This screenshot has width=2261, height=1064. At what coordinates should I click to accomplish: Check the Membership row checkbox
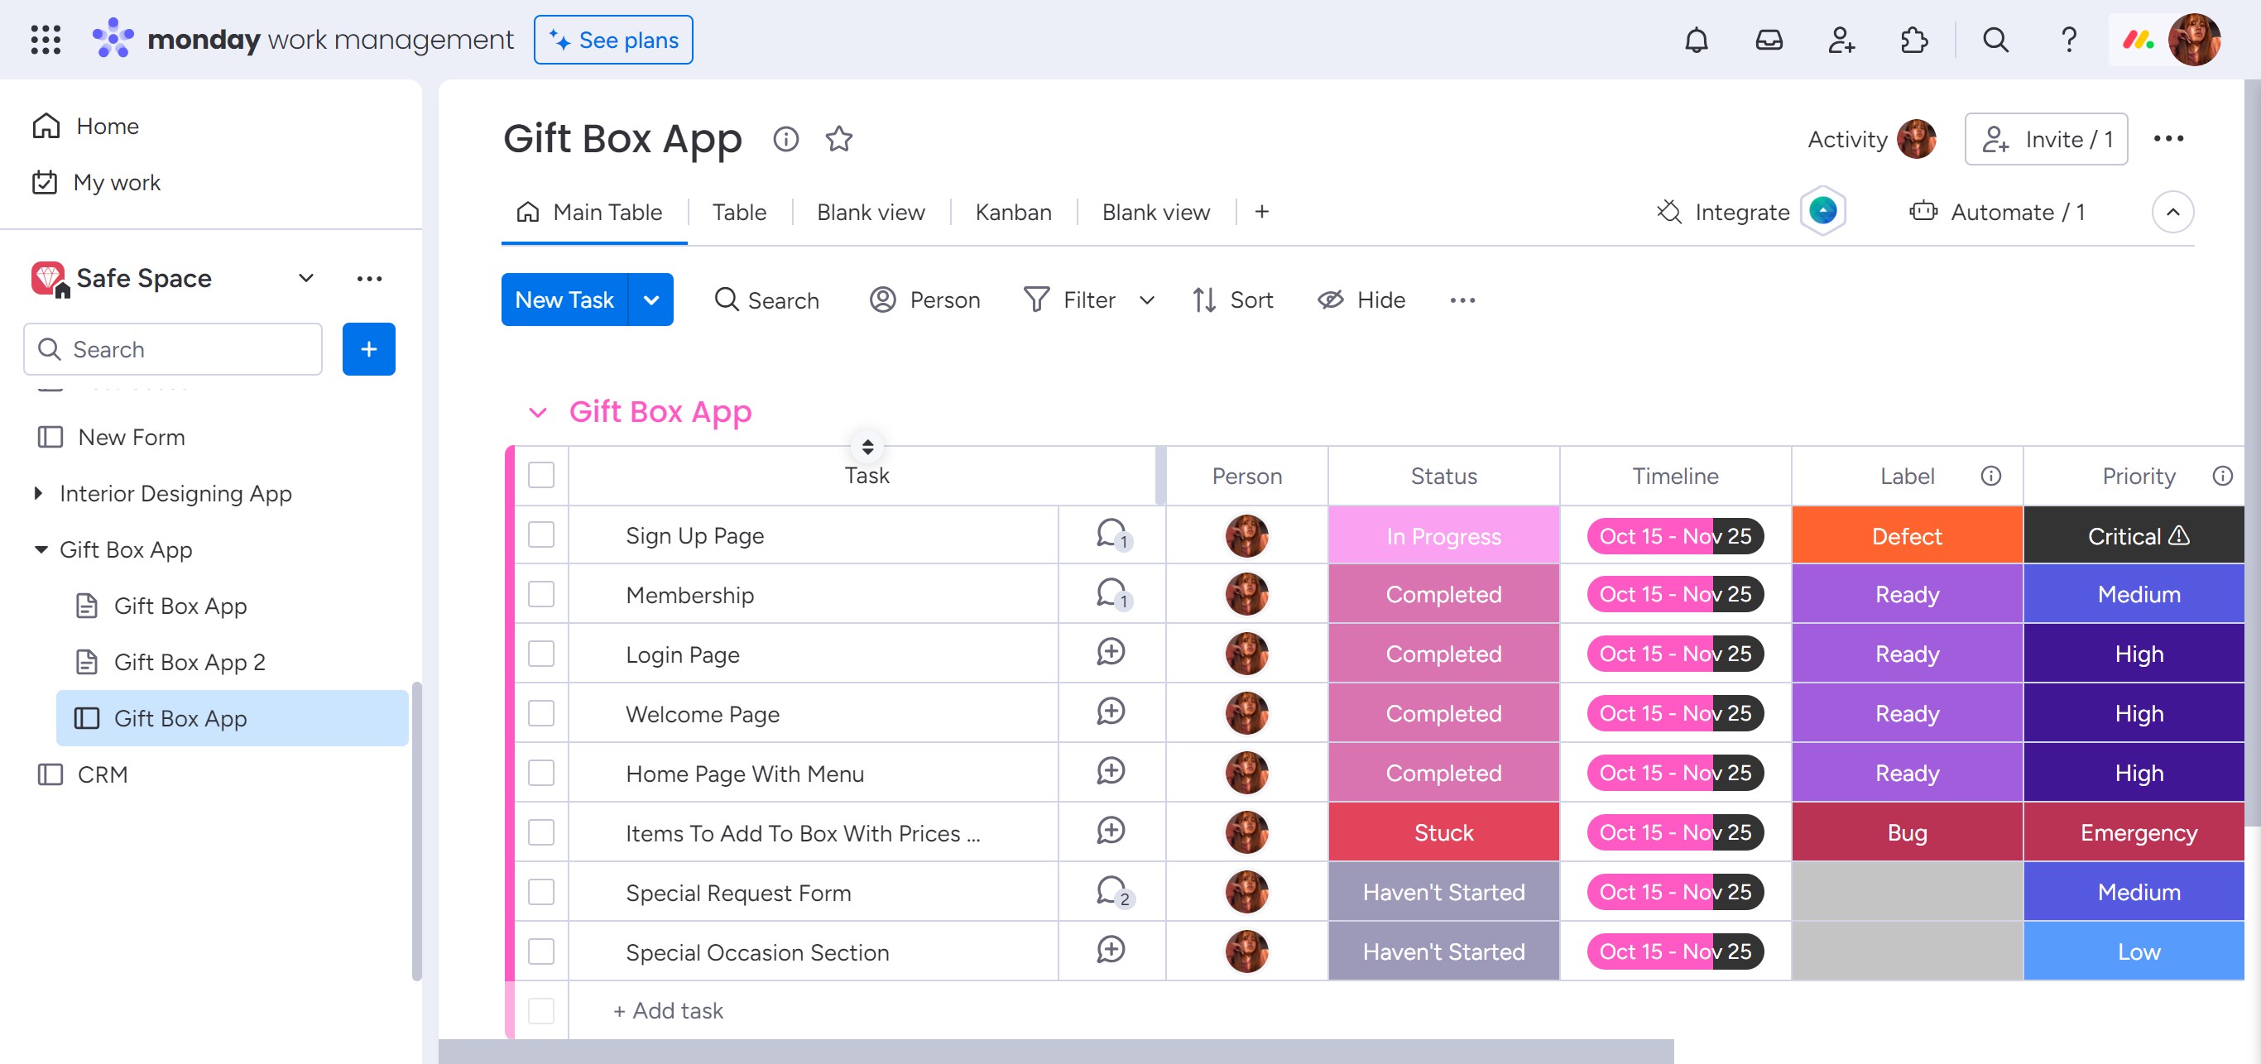pyautogui.click(x=540, y=595)
